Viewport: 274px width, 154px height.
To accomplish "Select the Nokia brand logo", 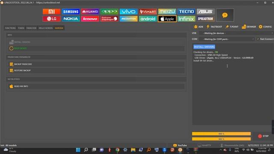I will click(71, 19).
